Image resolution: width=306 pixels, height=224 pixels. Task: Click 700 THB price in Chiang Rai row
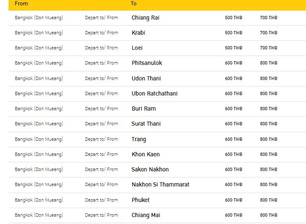point(268,18)
